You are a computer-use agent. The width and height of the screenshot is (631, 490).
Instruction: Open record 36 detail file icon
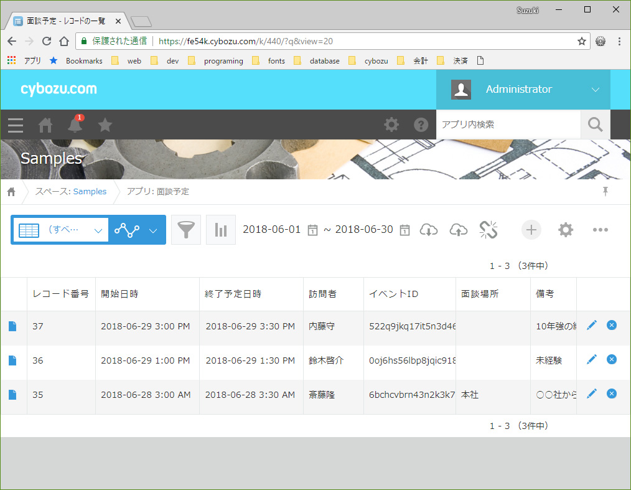pos(12,360)
